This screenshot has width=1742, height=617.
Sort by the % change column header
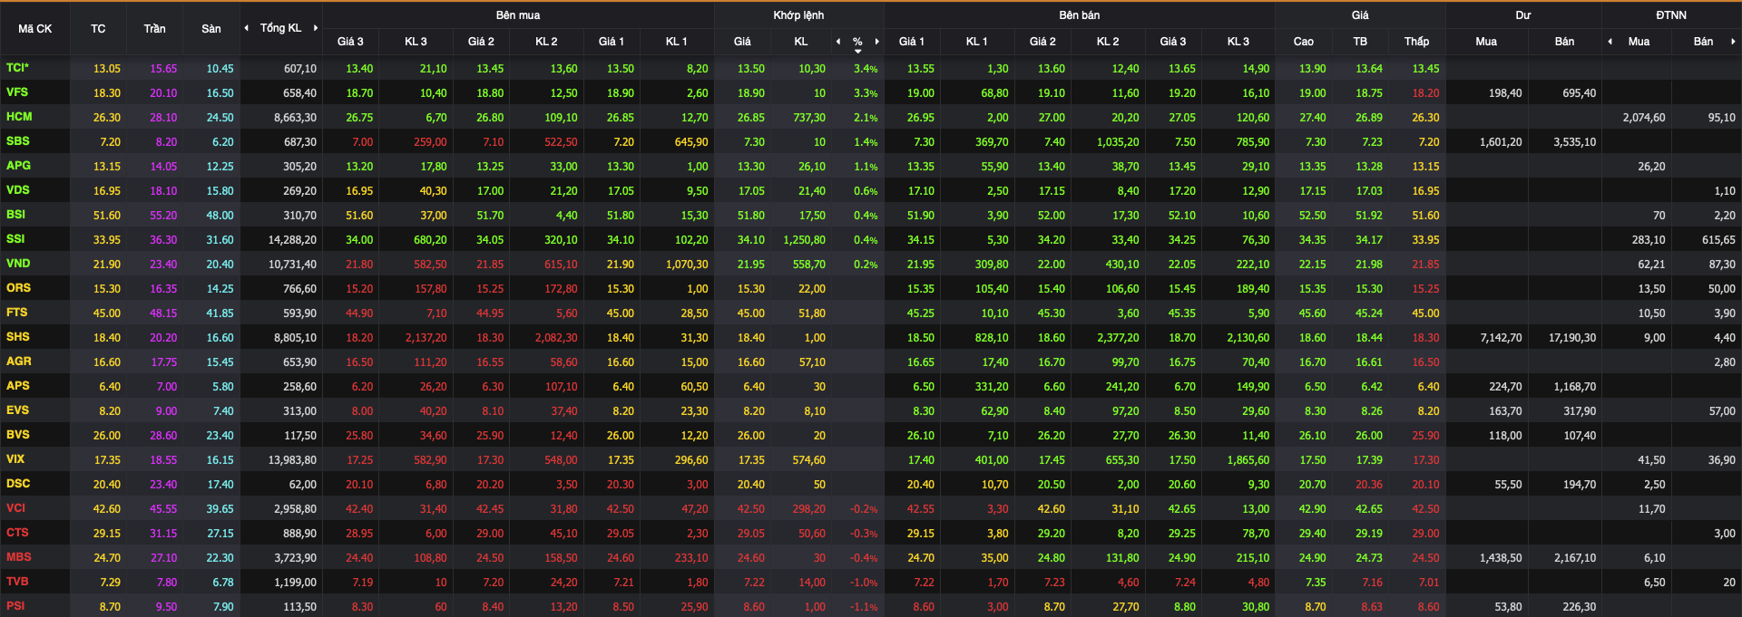click(857, 42)
